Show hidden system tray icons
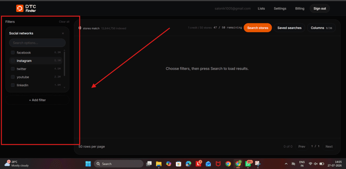 click(x=286, y=164)
